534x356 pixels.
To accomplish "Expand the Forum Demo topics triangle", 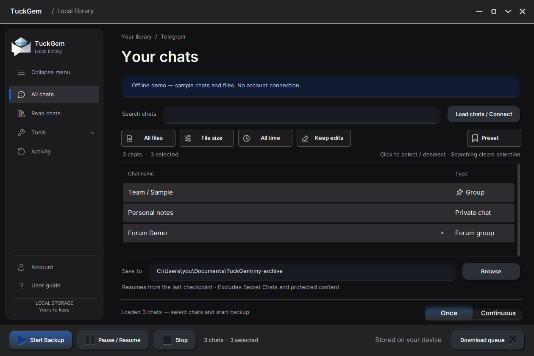I will (x=443, y=233).
